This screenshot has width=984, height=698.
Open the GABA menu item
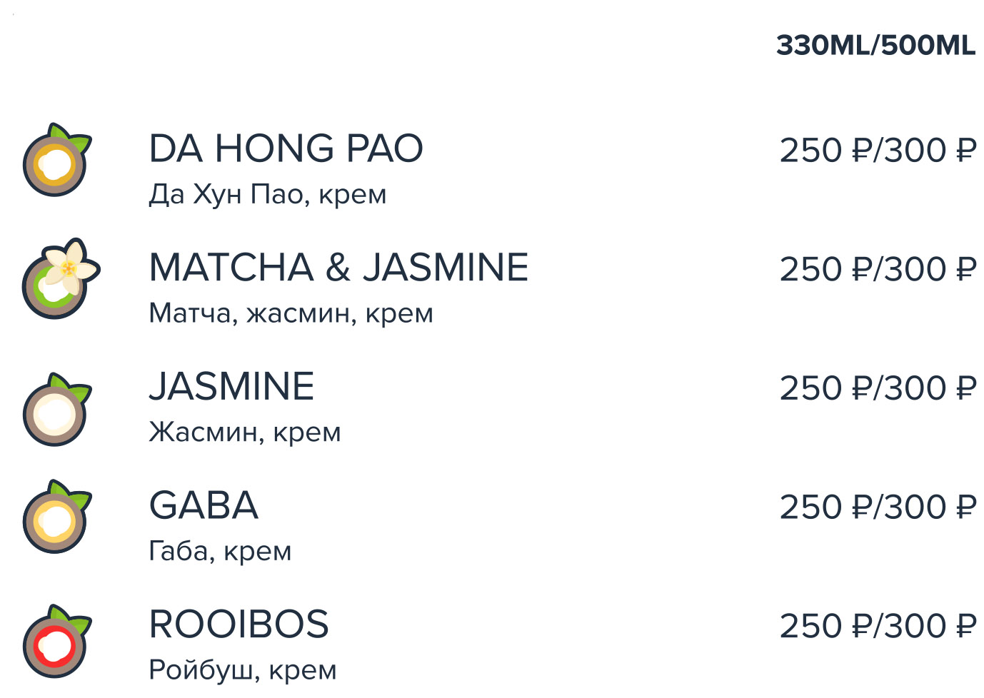(204, 506)
